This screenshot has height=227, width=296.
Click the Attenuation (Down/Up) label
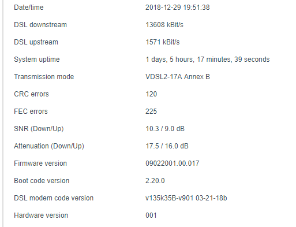tap(49, 146)
